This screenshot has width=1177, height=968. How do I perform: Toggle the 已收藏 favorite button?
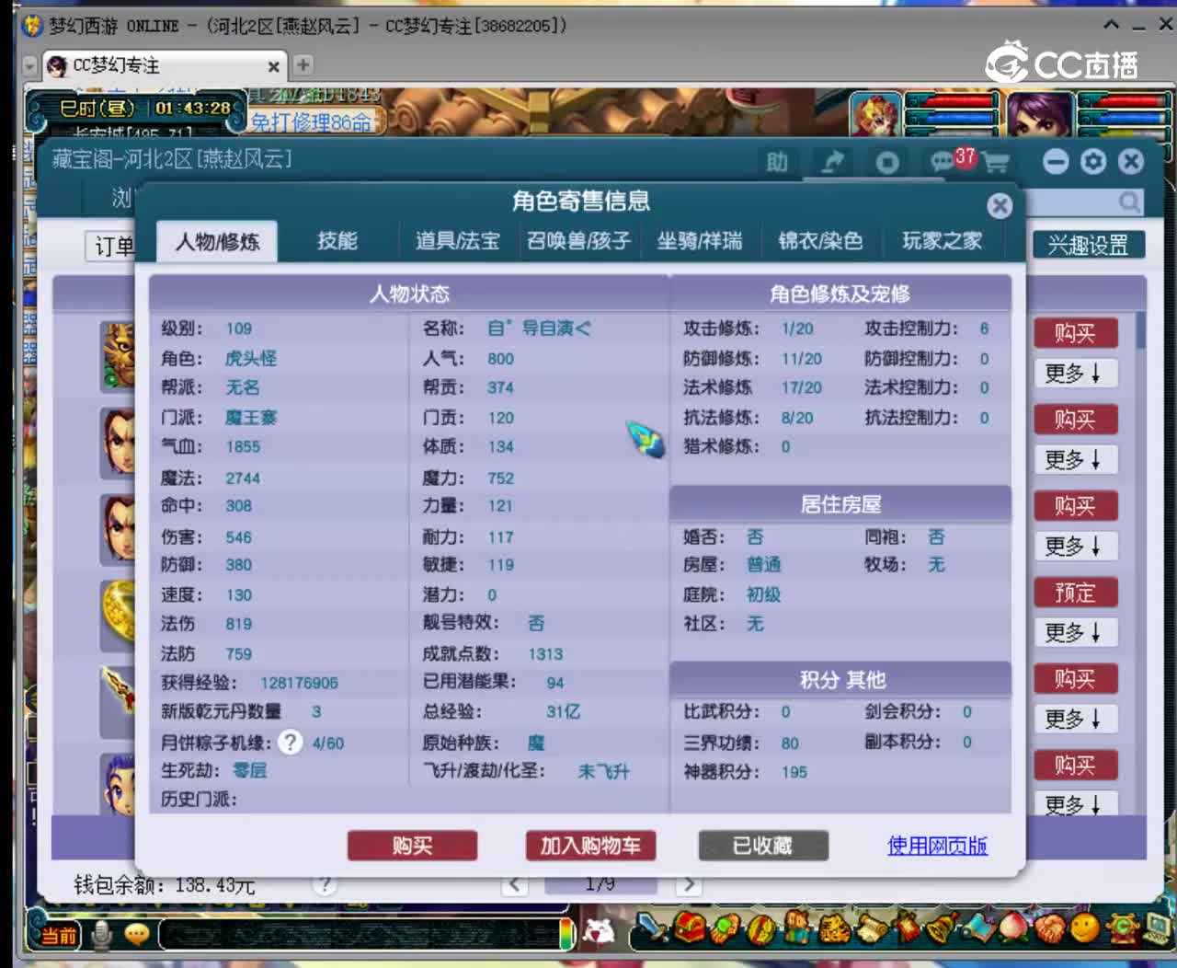[763, 846]
